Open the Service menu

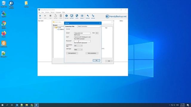[53, 12]
